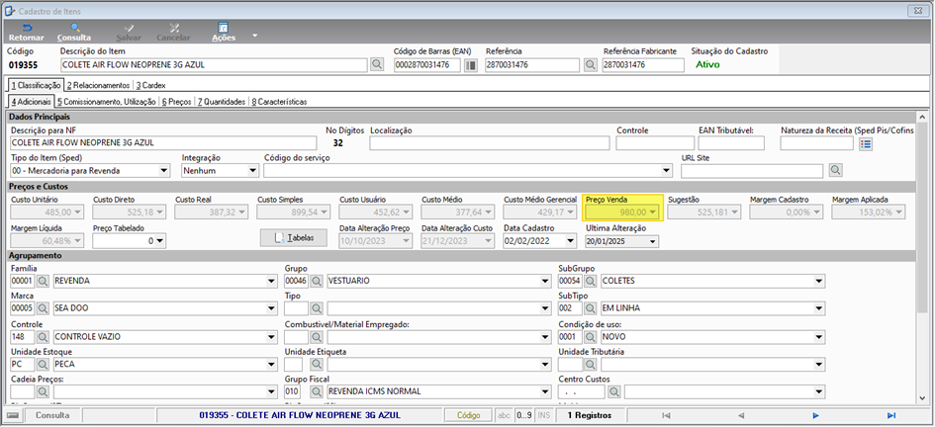This screenshot has width=935, height=427.
Task: Go to next record arrow
Action: (x=815, y=415)
